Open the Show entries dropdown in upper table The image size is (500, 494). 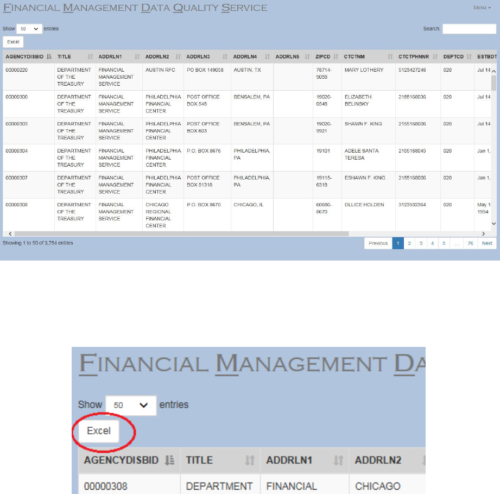pyautogui.click(x=29, y=29)
